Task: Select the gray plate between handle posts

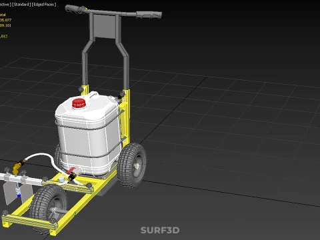Action: coord(105,26)
